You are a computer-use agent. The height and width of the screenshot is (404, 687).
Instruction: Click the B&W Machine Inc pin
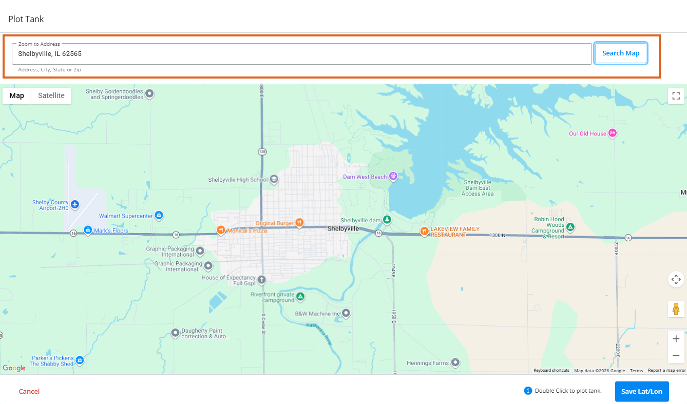346,313
